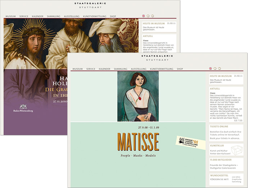Open the 11.000 MITGLIEDER heading
The width and height of the screenshot is (261, 188).
click(x=221, y=160)
